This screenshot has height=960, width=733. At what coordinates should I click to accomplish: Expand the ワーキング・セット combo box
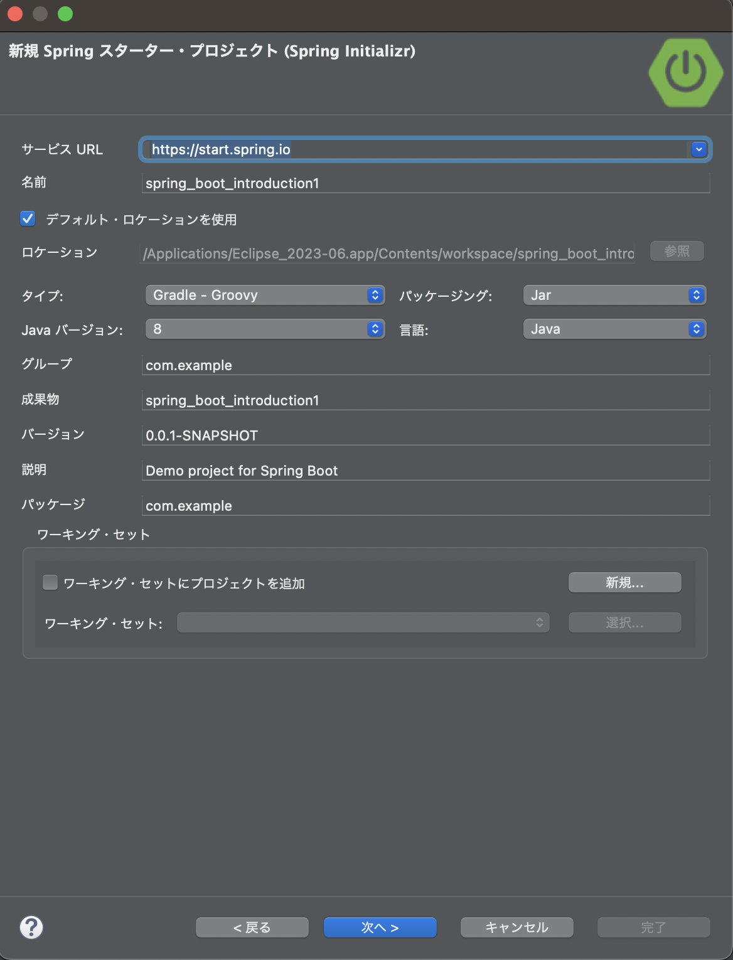[x=538, y=622]
